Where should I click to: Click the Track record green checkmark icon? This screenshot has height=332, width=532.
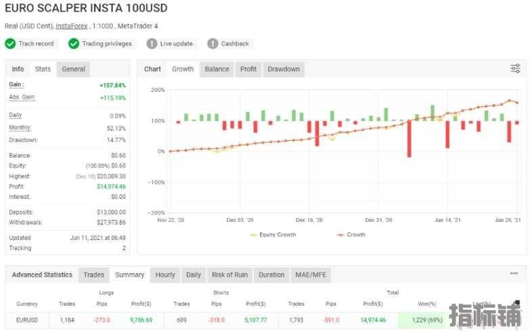[10, 44]
